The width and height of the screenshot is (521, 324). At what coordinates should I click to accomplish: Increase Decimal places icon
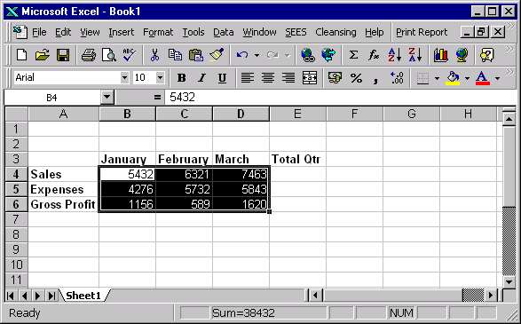point(397,78)
